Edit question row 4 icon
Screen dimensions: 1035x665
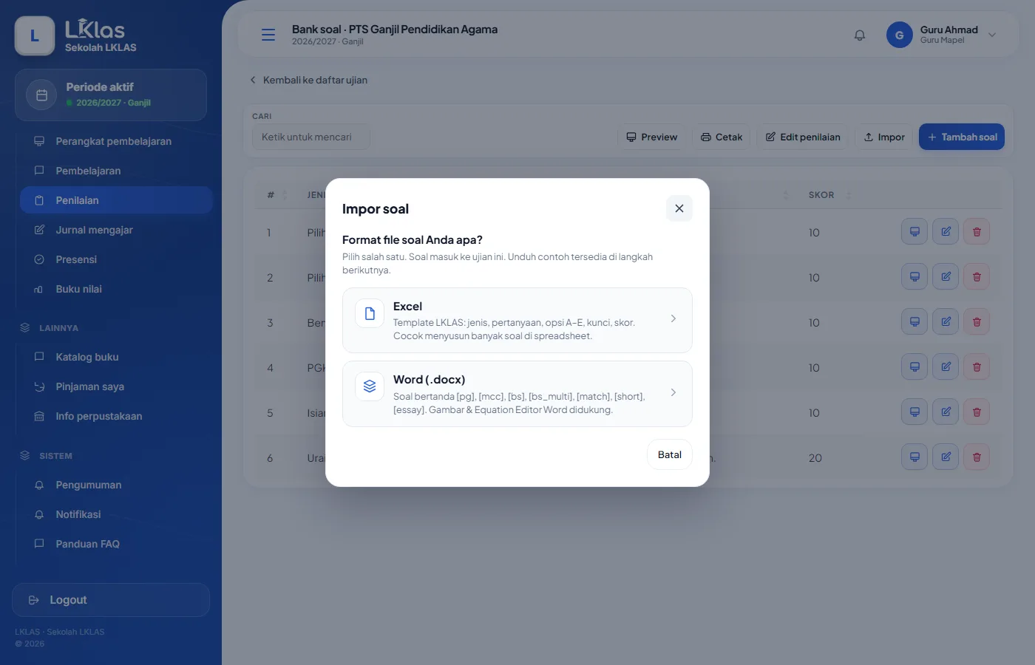946,367
